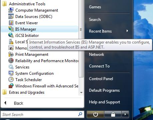Click the Event Viewer icon
The height and width of the screenshot is (120, 153).
(11, 23)
